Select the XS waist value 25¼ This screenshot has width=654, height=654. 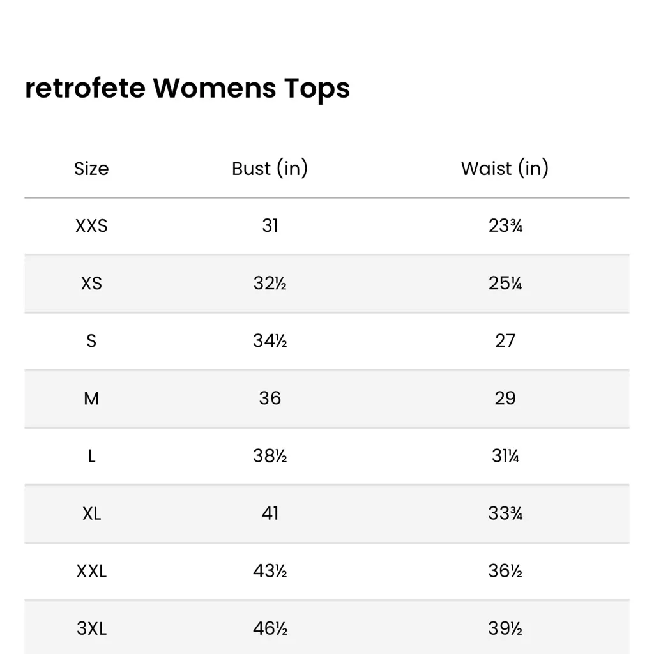click(505, 284)
